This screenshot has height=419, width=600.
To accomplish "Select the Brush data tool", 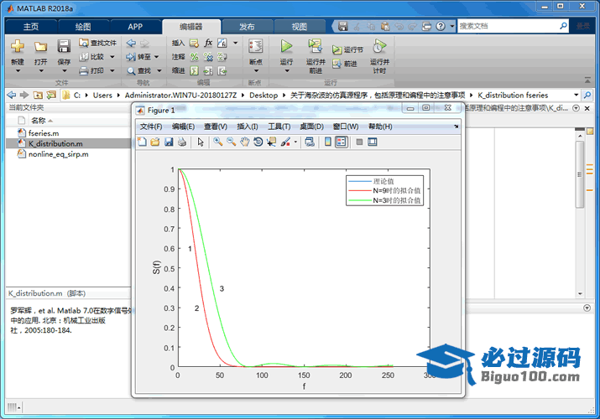I will [x=285, y=142].
